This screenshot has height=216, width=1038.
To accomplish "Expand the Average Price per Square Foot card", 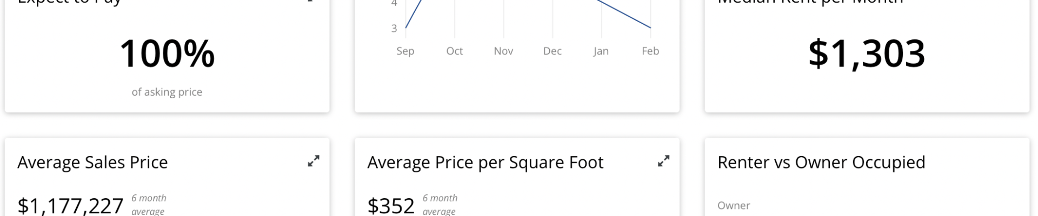I will coord(663,161).
